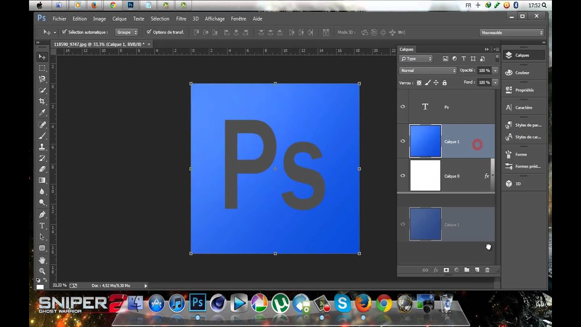The width and height of the screenshot is (581, 327).
Task: Select the Brush tool
Action: point(42,135)
